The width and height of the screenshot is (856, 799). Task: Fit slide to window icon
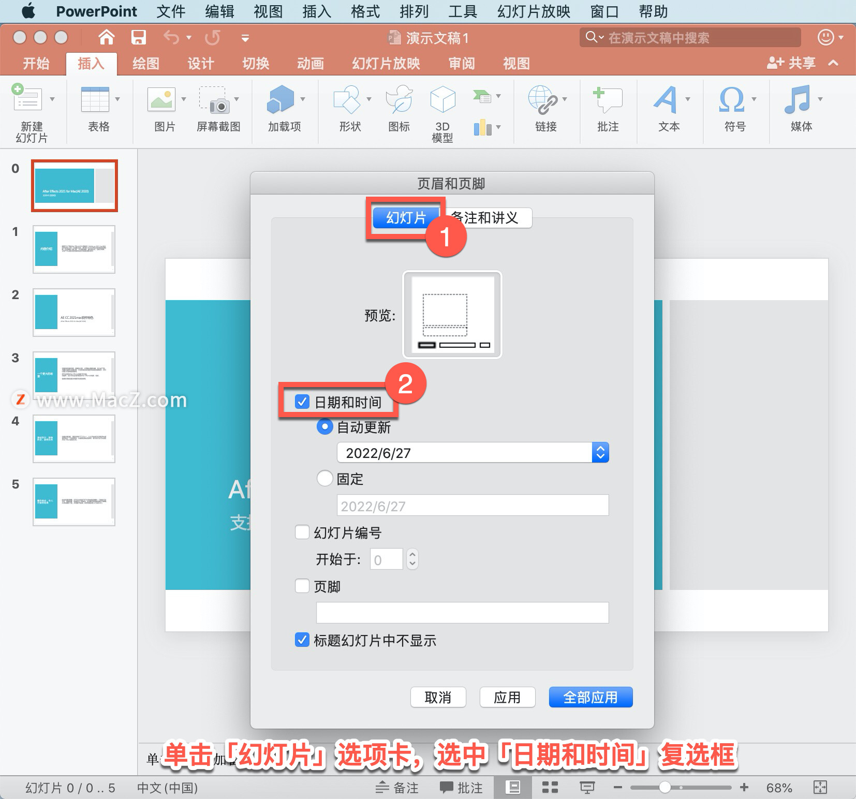820,788
